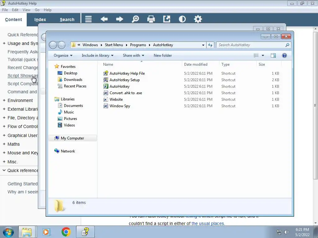Click the New folder button

(x=163, y=55)
